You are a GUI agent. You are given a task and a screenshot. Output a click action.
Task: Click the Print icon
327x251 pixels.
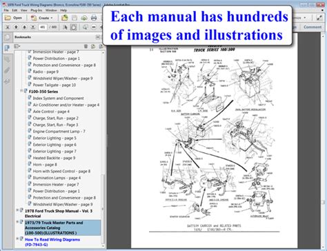pyautogui.click(x=94, y=18)
